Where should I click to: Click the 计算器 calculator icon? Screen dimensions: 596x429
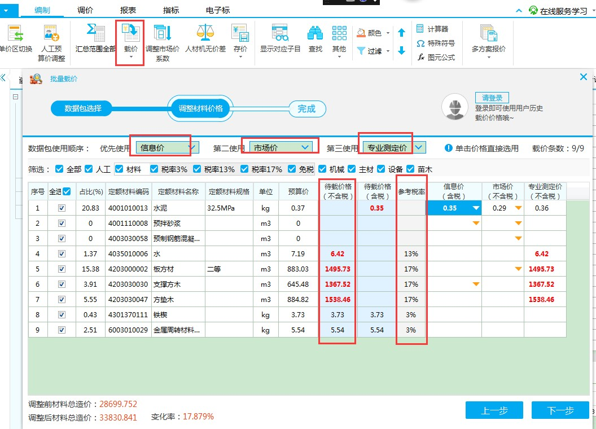pos(420,29)
